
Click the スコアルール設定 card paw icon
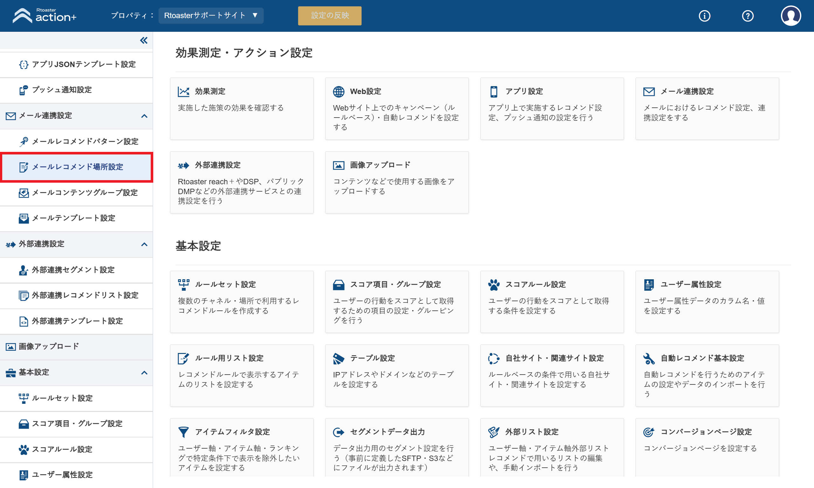[x=493, y=285]
